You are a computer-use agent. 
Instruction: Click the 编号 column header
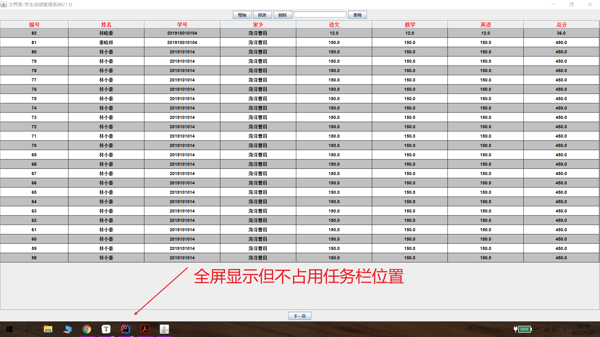(34, 25)
